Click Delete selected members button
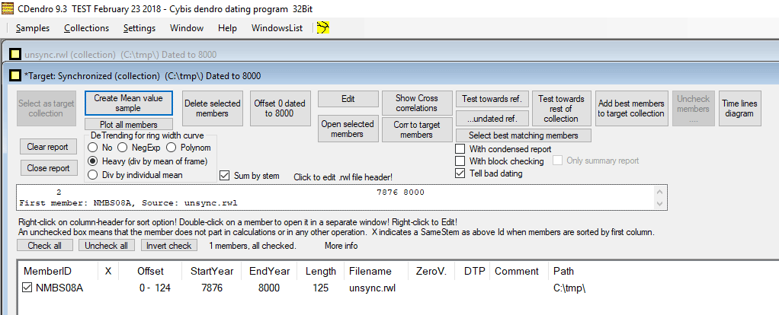Image resolution: width=779 pixels, height=315 pixels. coord(212,108)
